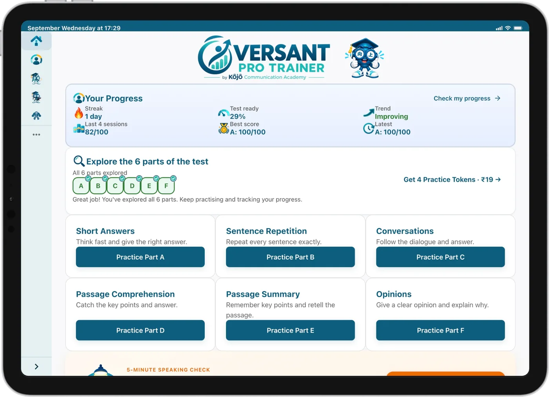This screenshot has width=549, height=397.
Task: Click the profile icon beside Your Progress
Action: pyautogui.click(x=79, y=98)
